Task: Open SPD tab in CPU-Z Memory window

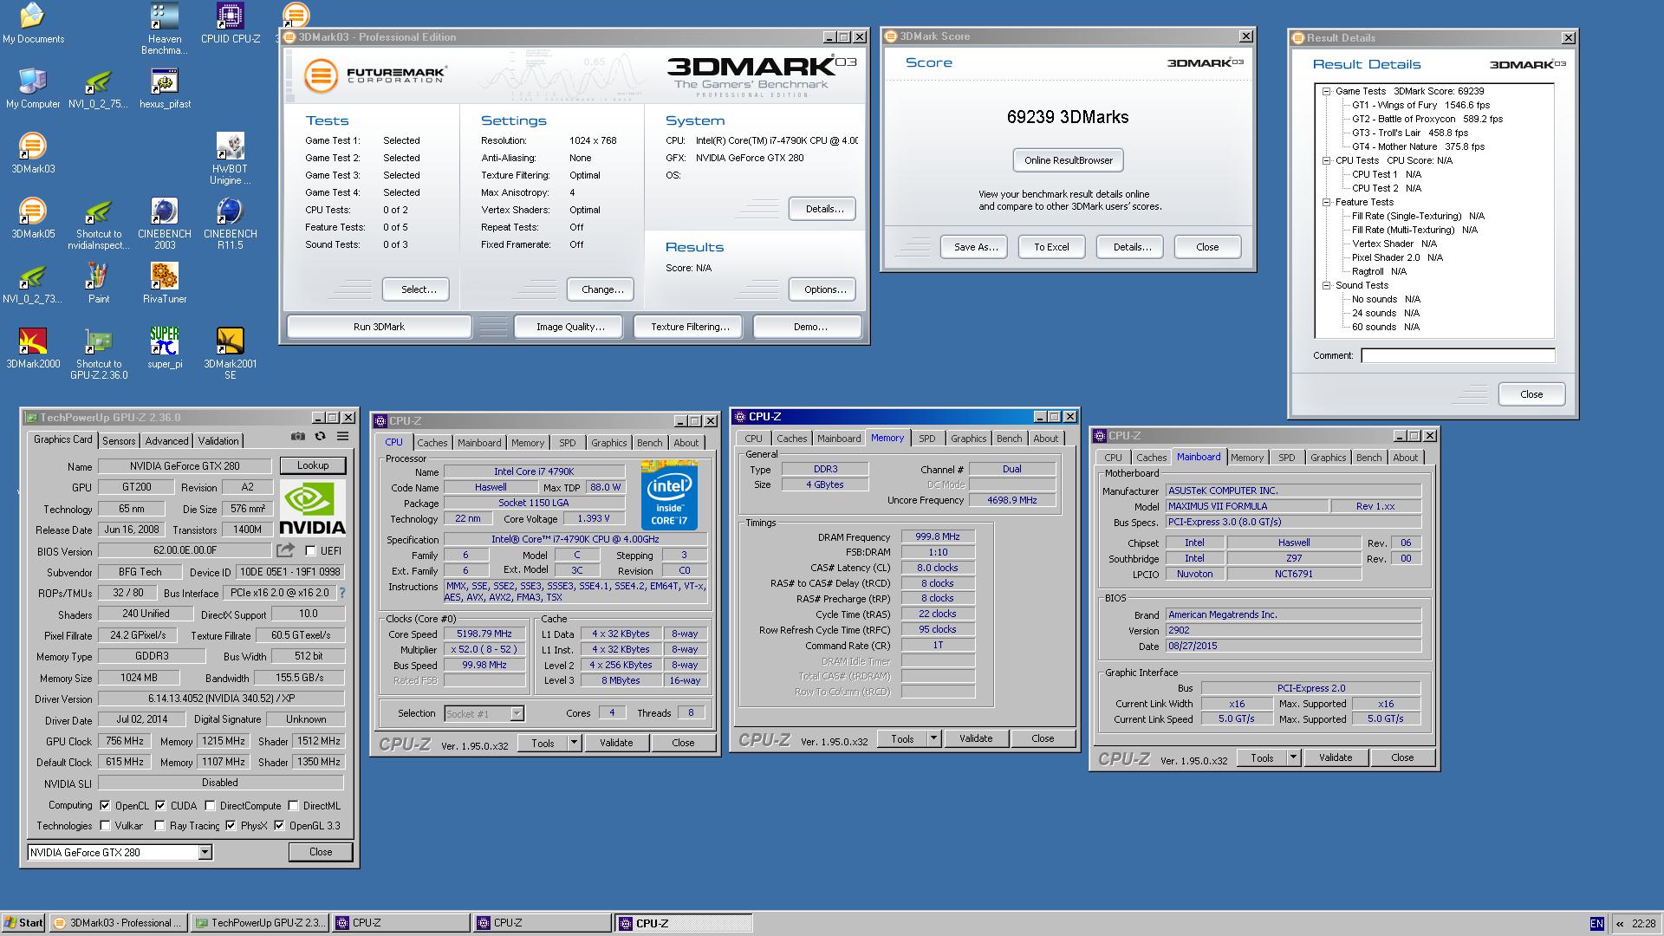Action: pyautogui.click(x=926, y=439)
